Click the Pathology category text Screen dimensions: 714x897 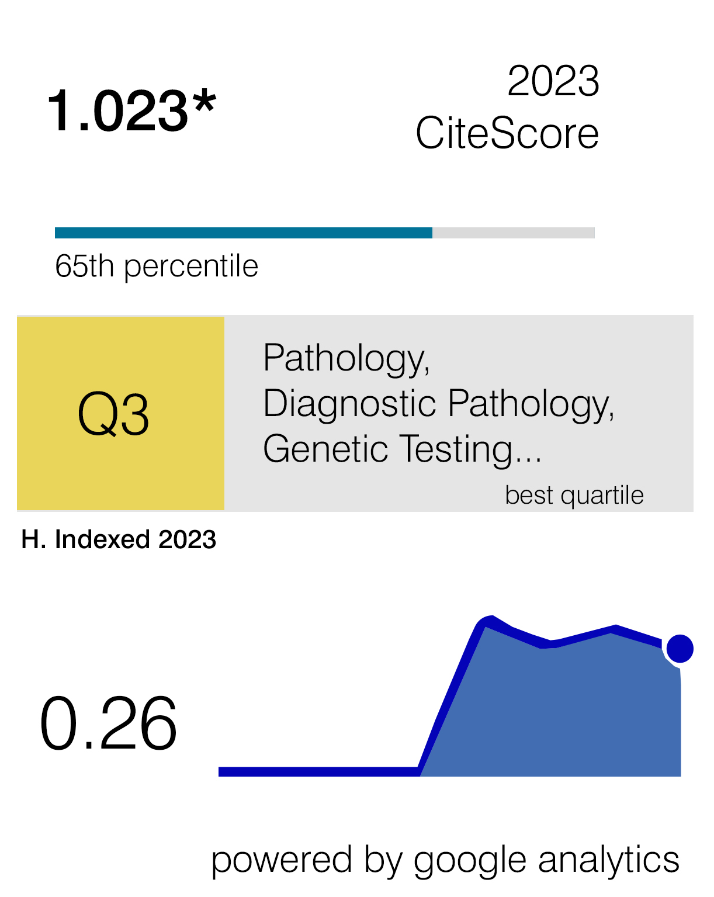pyautogui.click(x=346, y=358)
